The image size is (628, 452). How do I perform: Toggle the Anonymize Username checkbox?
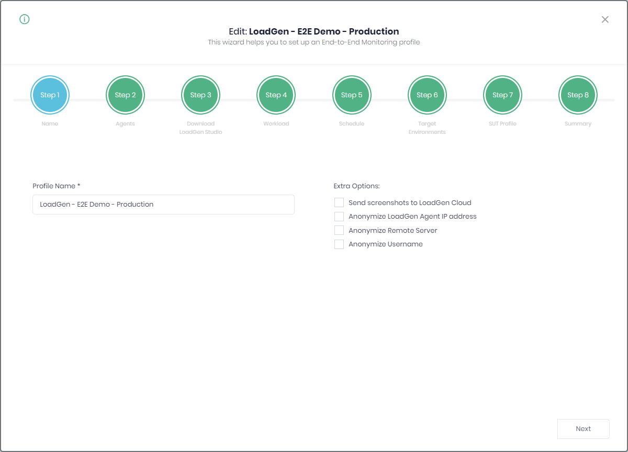[x=339, y=244]
